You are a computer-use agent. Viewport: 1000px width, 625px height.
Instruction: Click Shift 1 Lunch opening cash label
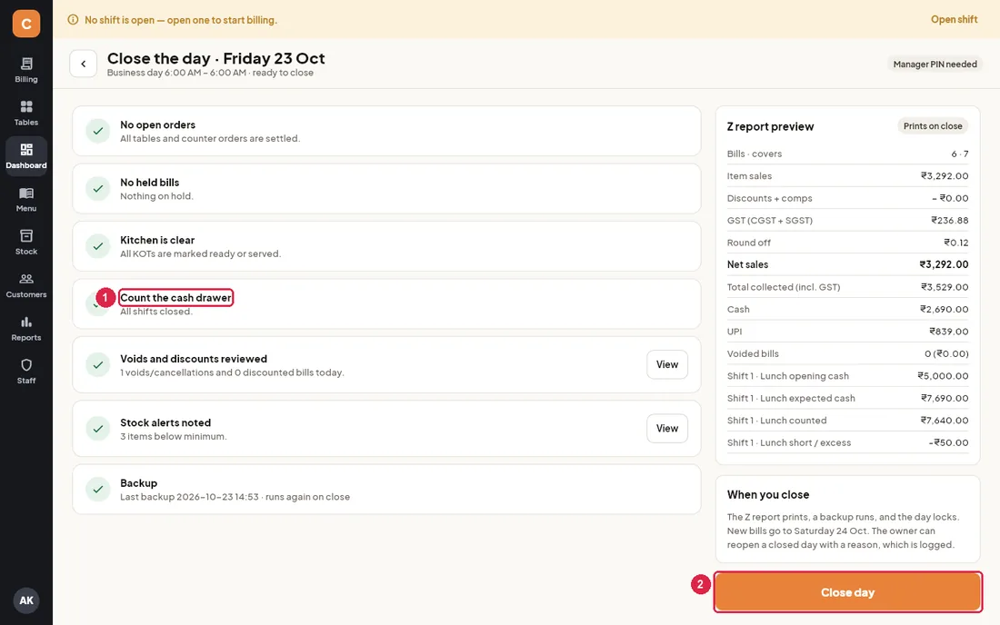(x=787, y=376)
